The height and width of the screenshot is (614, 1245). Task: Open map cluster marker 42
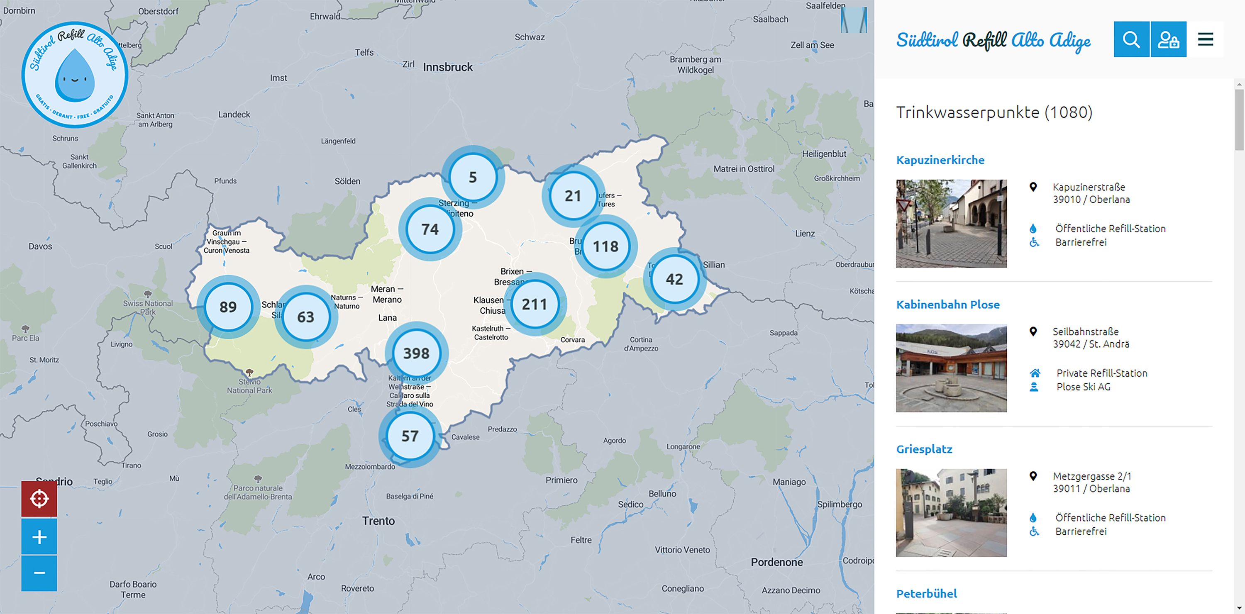(x=675, y=279)
